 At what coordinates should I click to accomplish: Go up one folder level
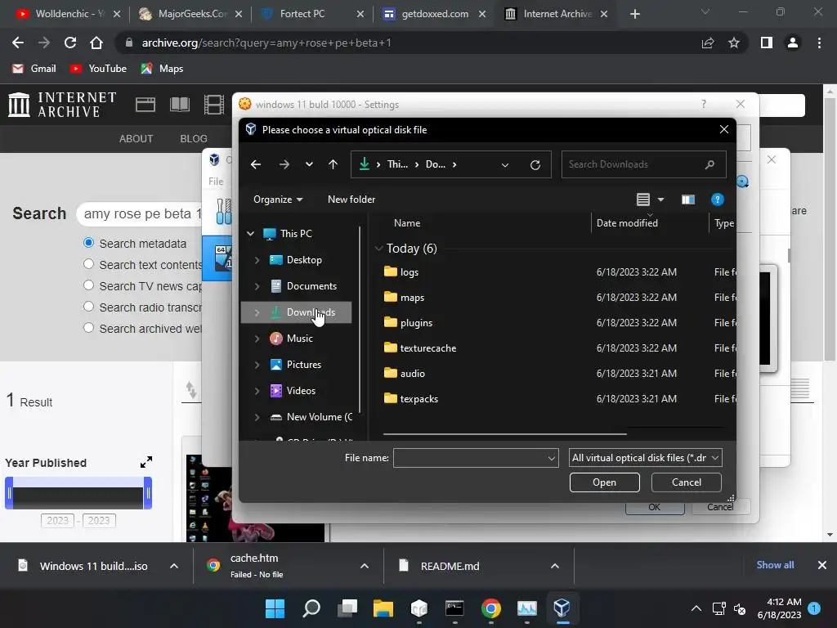coord(333,164)
